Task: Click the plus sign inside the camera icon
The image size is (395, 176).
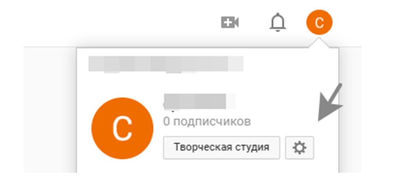Action: [x=227, y=23]
